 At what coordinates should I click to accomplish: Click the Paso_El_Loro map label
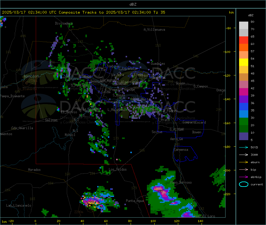tap(204, 216)
